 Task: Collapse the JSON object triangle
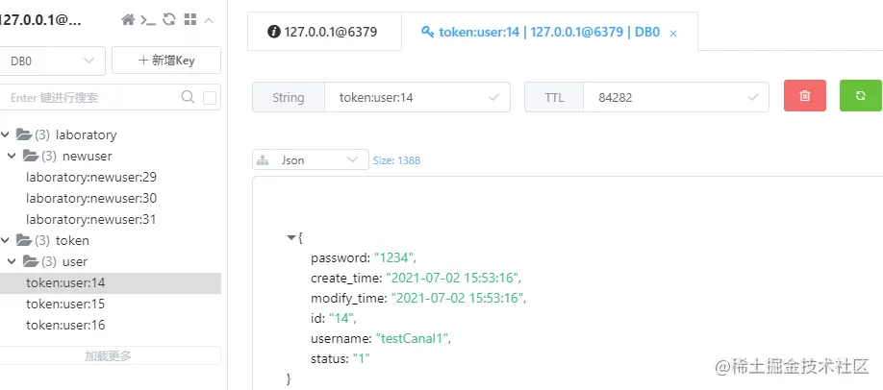click(x=291, y=237)
